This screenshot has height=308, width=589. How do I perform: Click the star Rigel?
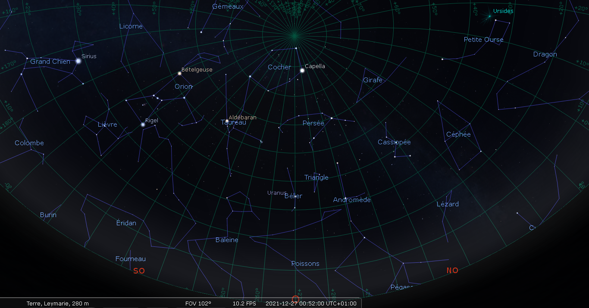pos(143,124)
